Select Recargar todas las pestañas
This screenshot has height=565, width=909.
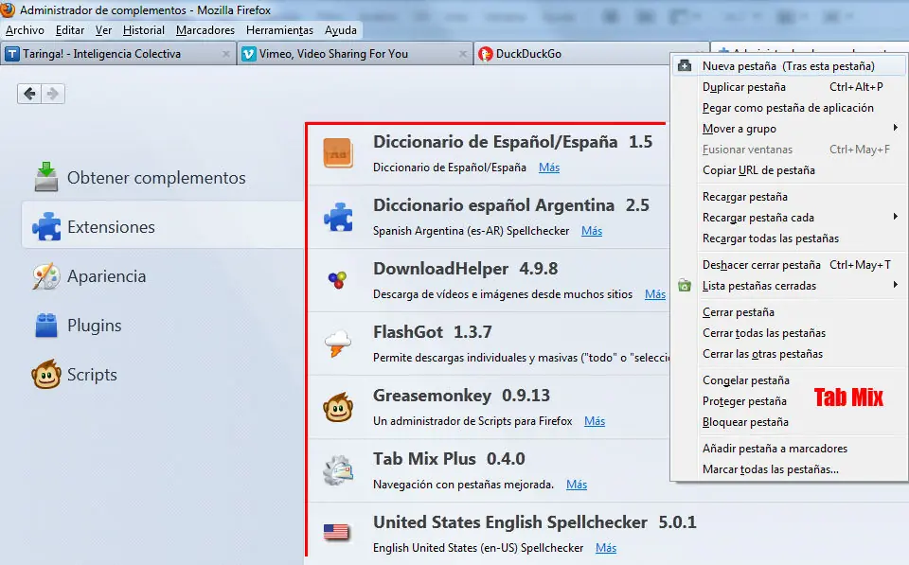tap(790, 238)
